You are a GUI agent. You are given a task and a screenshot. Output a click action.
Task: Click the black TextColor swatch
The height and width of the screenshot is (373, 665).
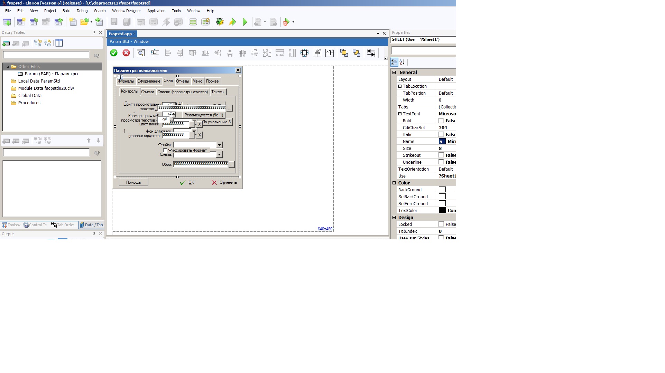(x=442, y=210)
